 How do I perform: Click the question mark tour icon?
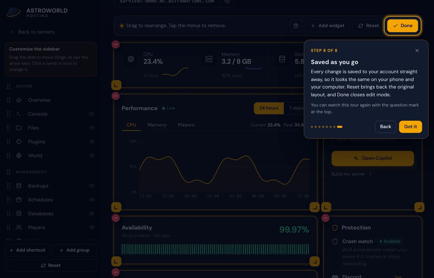point(296,26)
